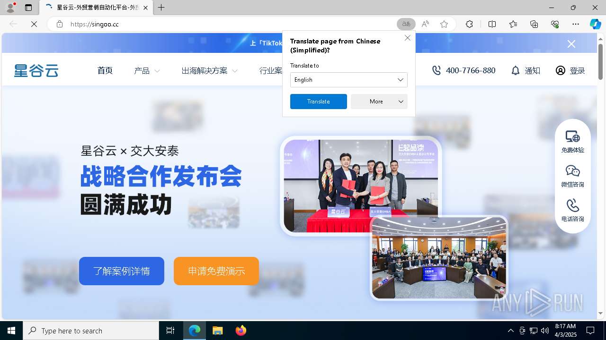Launch Copilot sidebar
Viewport: 606px width, 340px height.
[x=595, y=24]
